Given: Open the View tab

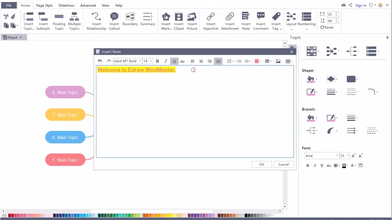Looking at the screenshot, I should 105,5.
